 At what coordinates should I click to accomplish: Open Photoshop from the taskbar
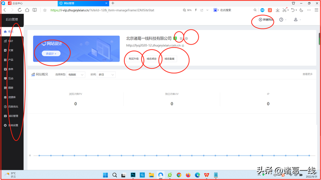133,175
